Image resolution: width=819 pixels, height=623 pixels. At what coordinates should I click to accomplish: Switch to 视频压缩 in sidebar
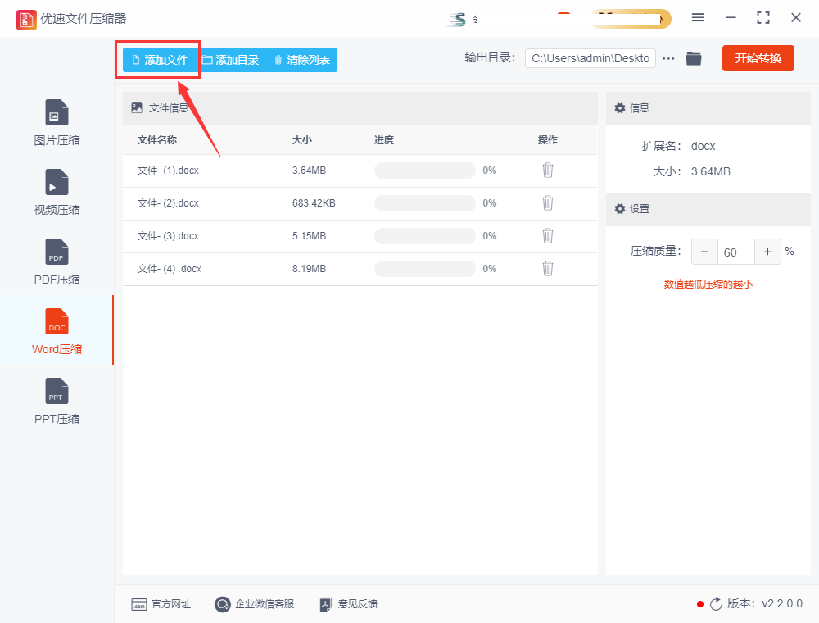57,193
